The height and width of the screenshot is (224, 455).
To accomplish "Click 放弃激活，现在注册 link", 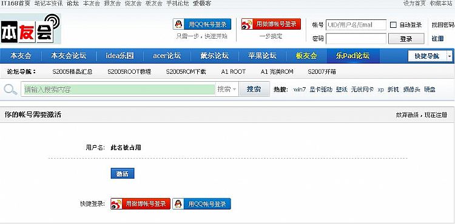I will pyautogui.click(x=422, y=115).
